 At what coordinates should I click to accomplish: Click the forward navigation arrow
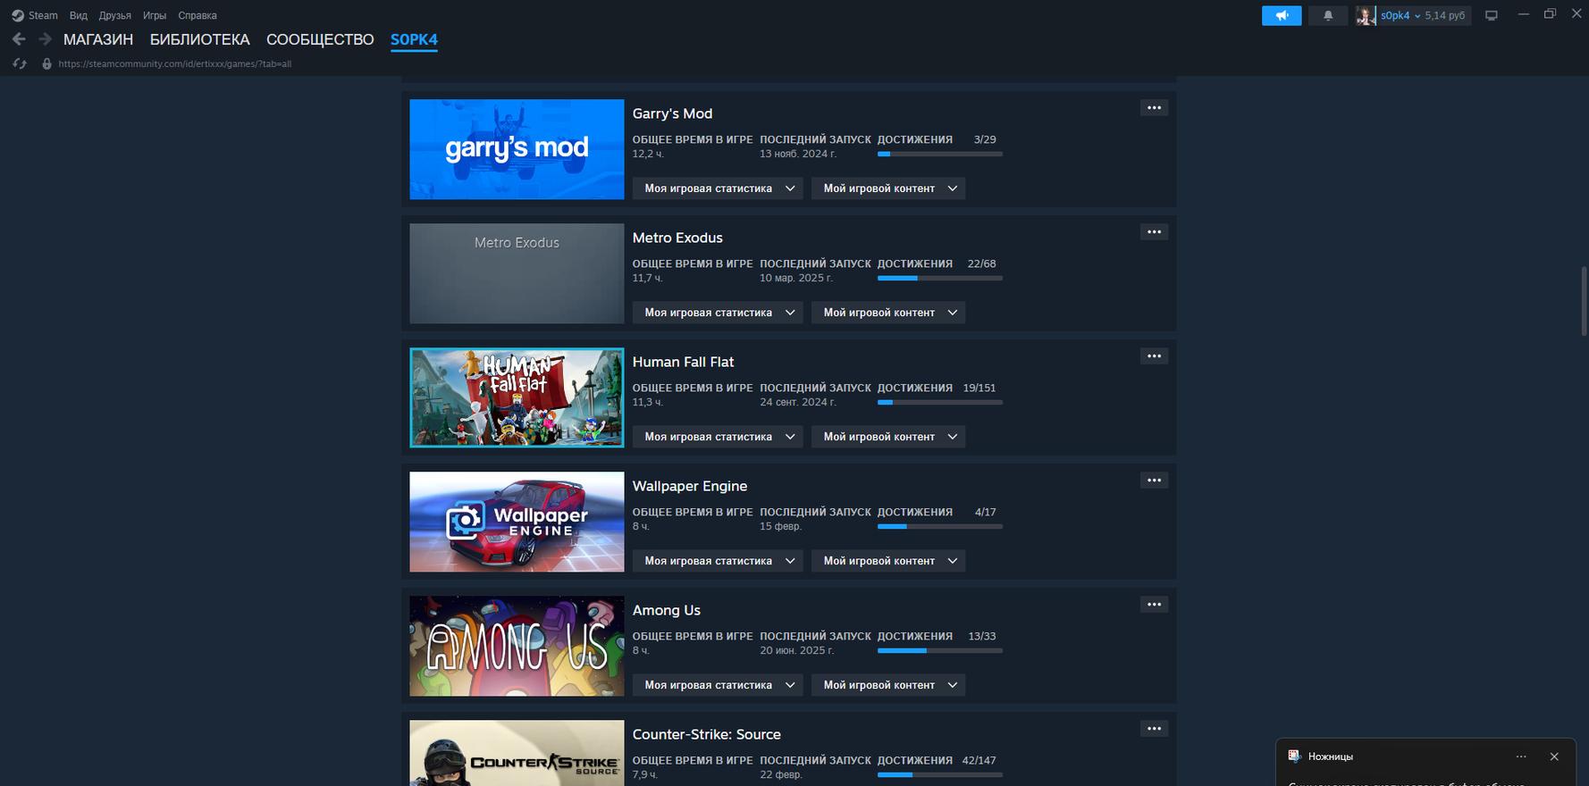[x=45, y=39]
